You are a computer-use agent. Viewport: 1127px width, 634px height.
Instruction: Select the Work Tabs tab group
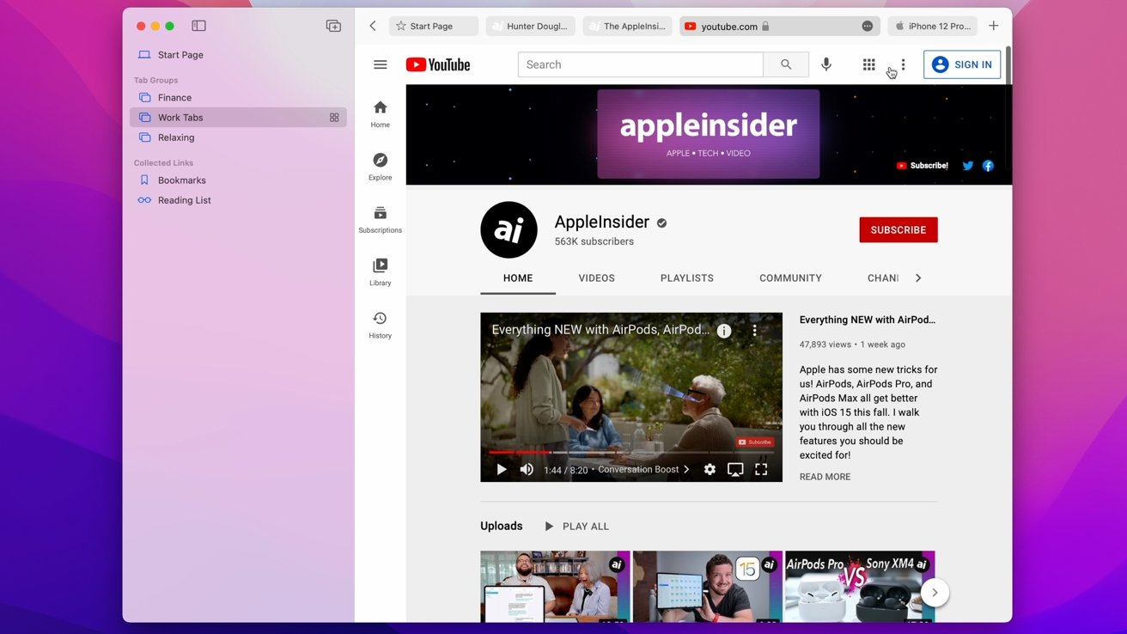238,118
